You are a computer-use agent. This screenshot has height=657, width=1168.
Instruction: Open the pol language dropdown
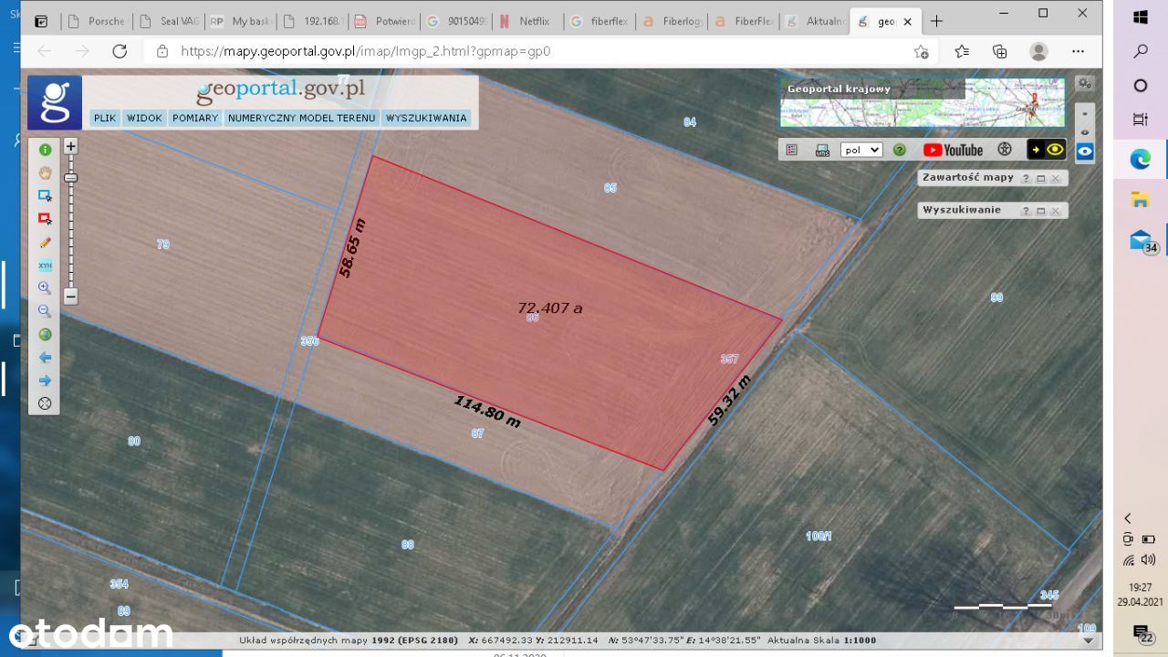pyautogui.click(x=861, y=150)
